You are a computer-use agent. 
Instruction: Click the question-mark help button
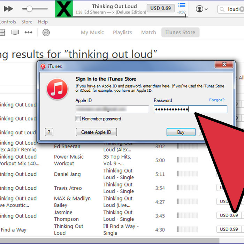click(49, 132)
